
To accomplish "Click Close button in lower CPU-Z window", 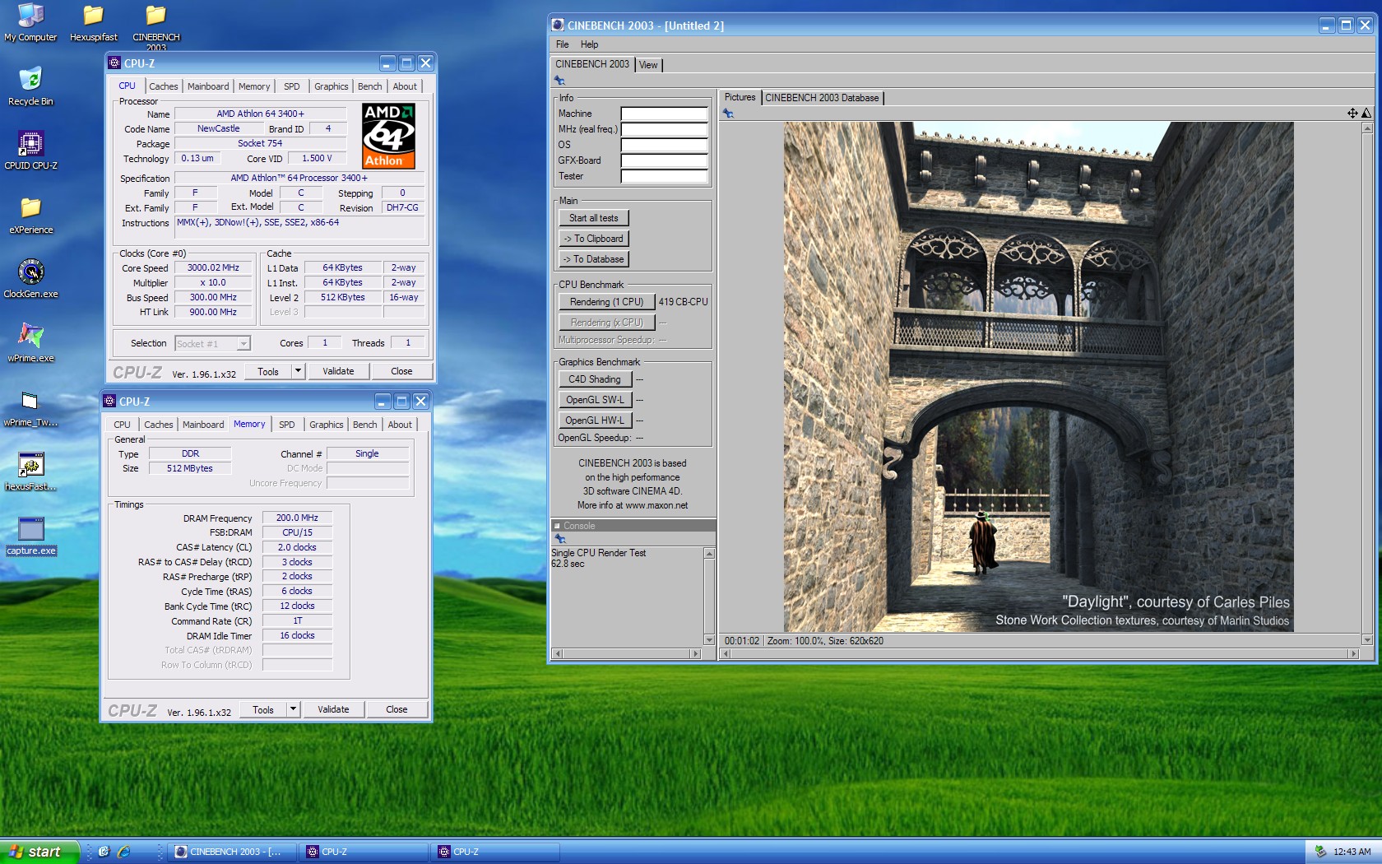I will 397,708.
